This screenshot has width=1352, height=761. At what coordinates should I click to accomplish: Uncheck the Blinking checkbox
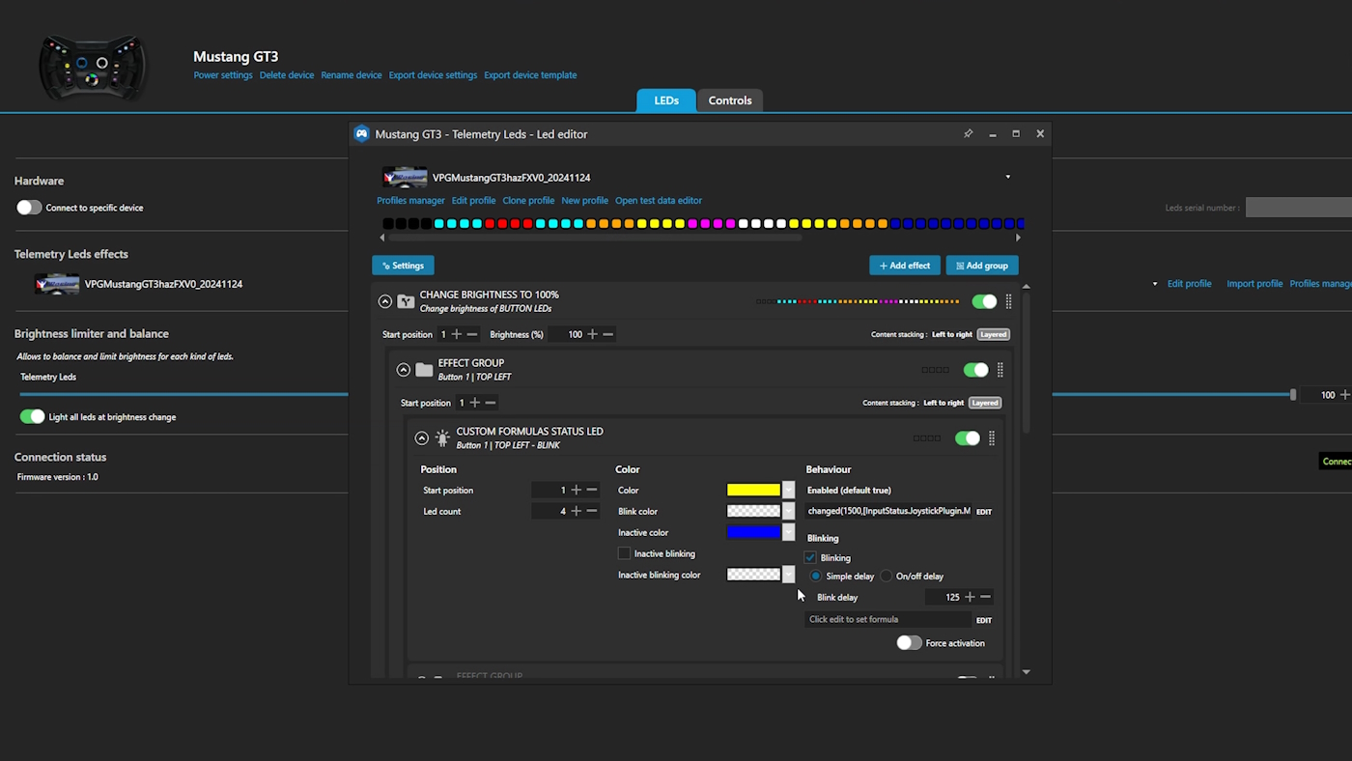tap(810, 557)
